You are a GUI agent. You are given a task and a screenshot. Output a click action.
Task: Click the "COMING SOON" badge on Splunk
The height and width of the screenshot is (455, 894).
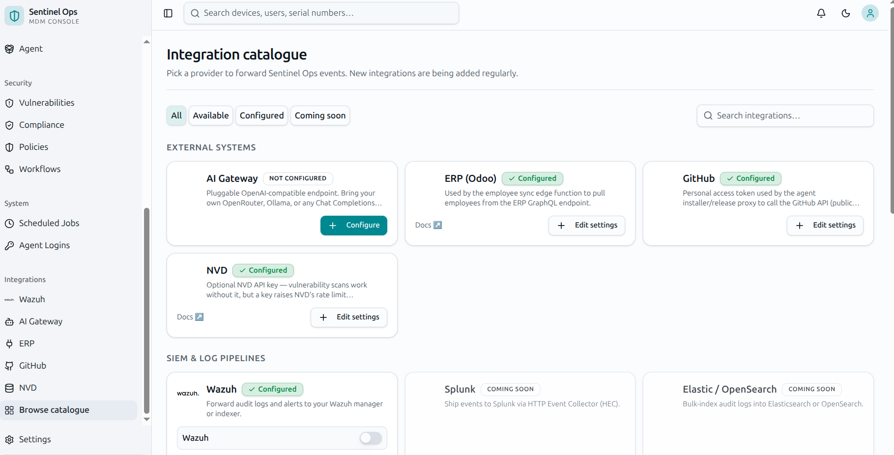click(x=511, y=389)
